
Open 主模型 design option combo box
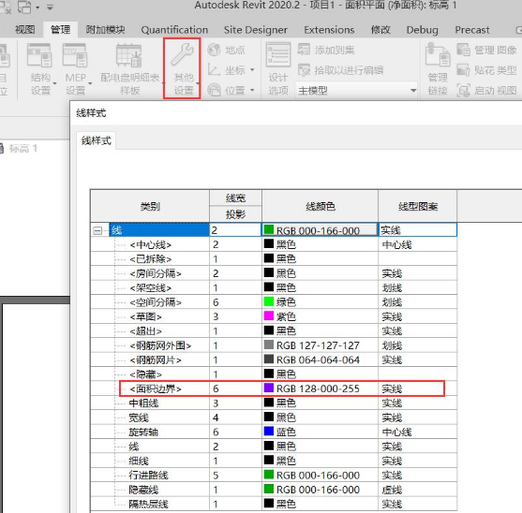click(356, 91)
